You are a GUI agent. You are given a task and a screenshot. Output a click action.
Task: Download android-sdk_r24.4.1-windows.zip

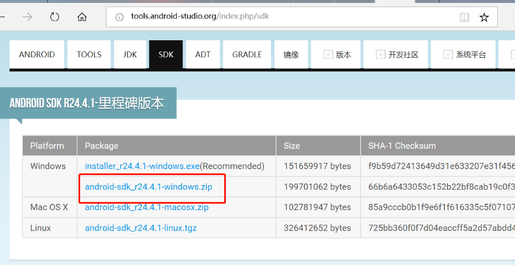[x=149, y=187]
